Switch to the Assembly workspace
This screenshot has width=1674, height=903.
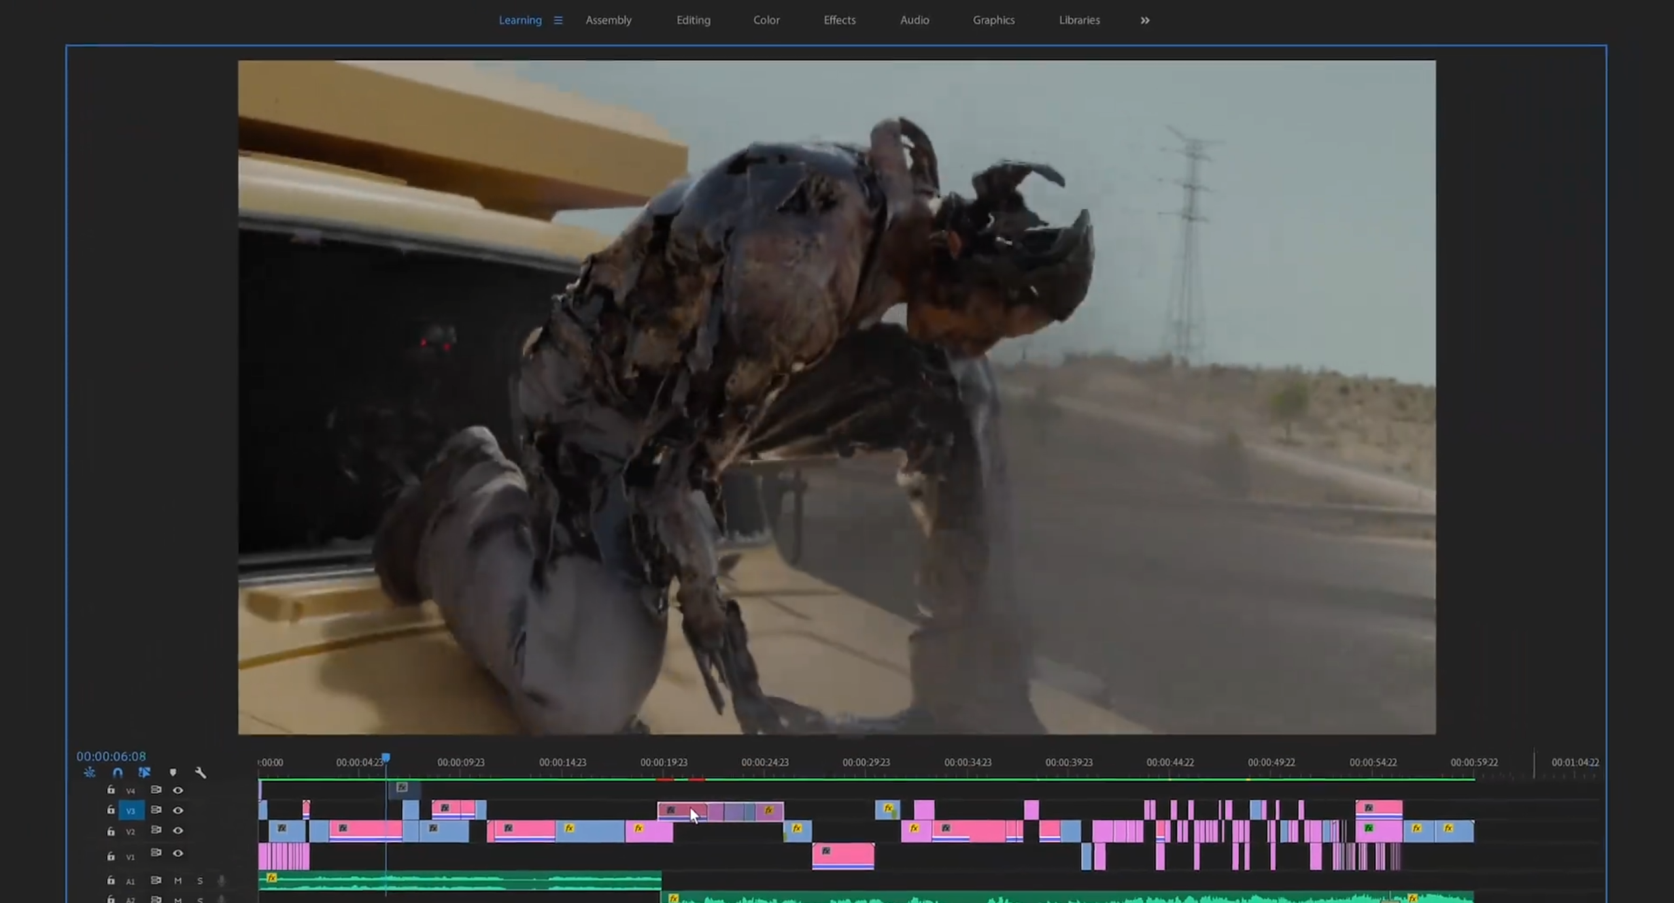pyautogui.click(x=608, y=20)
